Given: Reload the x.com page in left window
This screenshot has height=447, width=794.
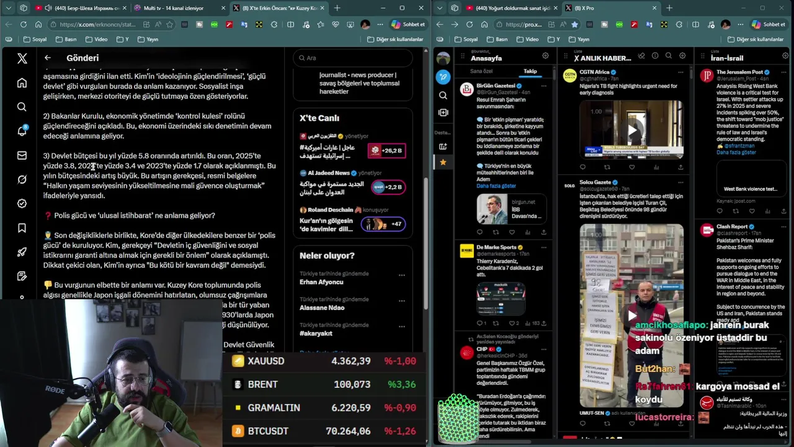Looking at the screenshot, I should click(24, 24).
